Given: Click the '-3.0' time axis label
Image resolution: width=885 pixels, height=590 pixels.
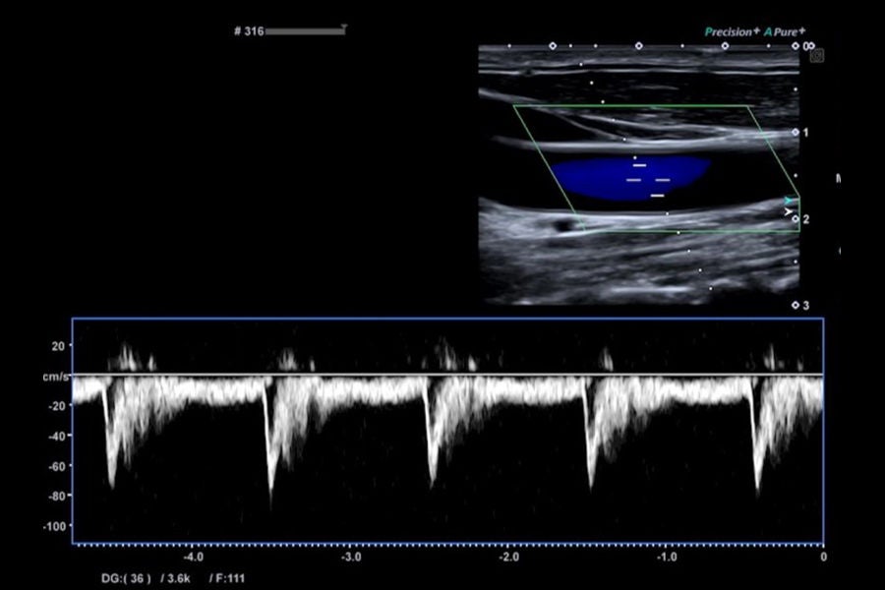Looking at the screenshot, I should coord(351,558).
